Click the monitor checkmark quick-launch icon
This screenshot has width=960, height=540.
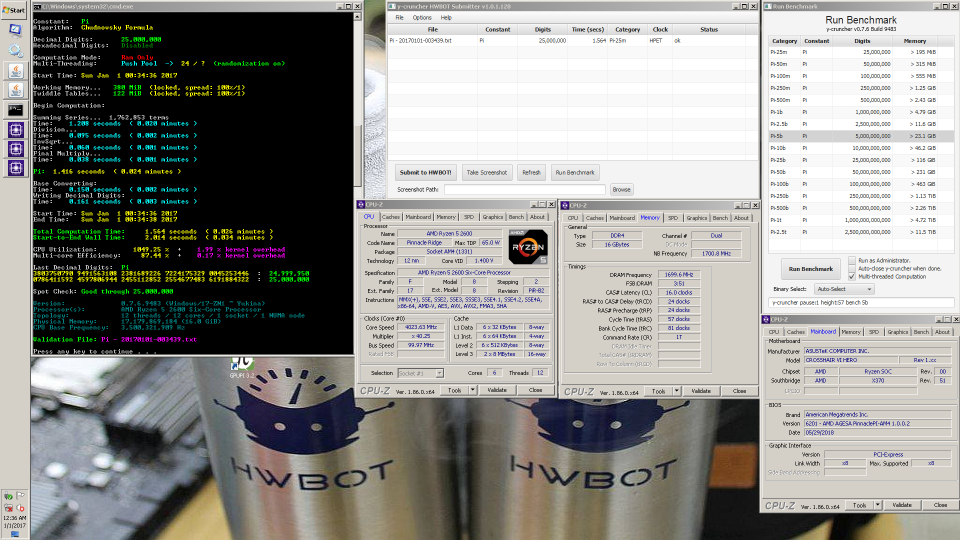click(x=15, y=30)
